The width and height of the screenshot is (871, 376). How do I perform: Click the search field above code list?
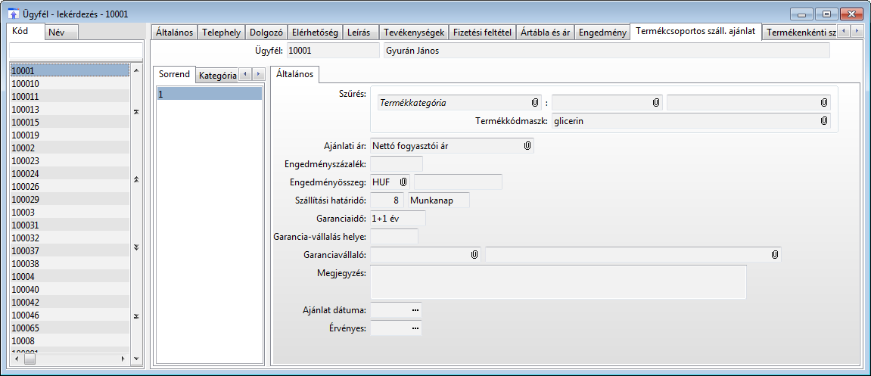click(x=76, y=50)
